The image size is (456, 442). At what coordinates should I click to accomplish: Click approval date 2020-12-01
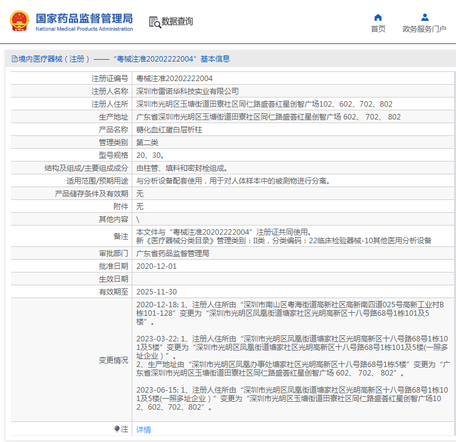pos(157,266)
